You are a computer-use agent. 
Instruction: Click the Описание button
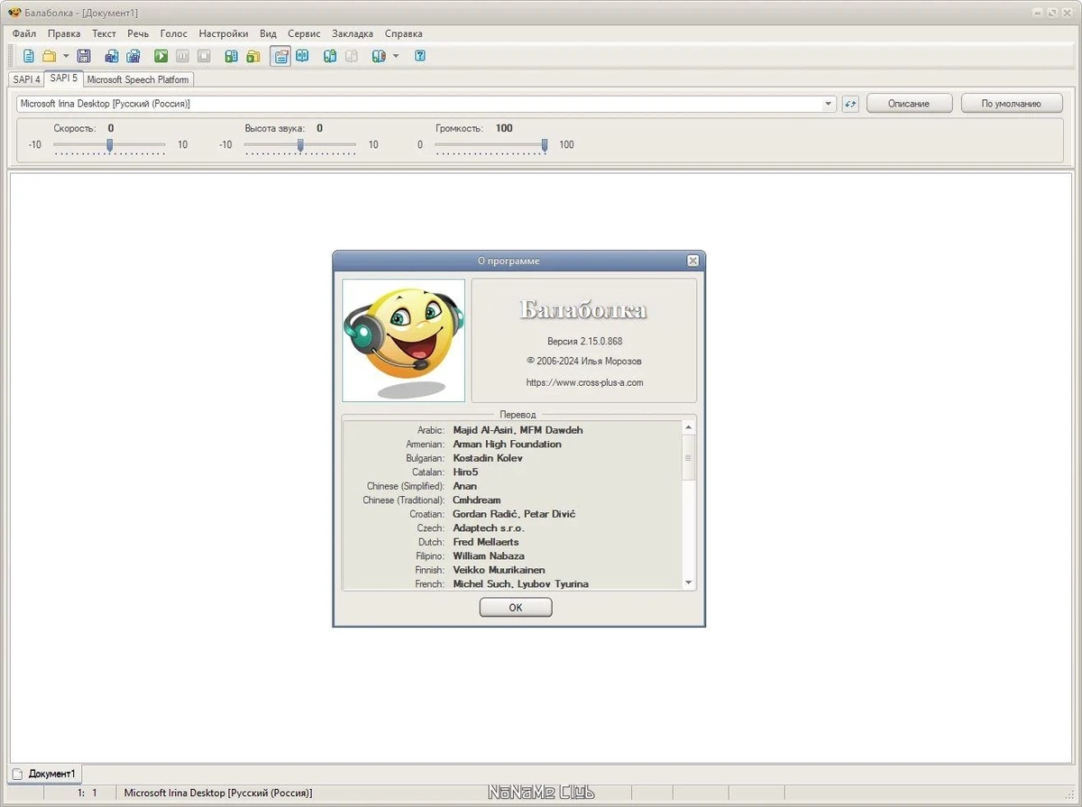point(909,104)
